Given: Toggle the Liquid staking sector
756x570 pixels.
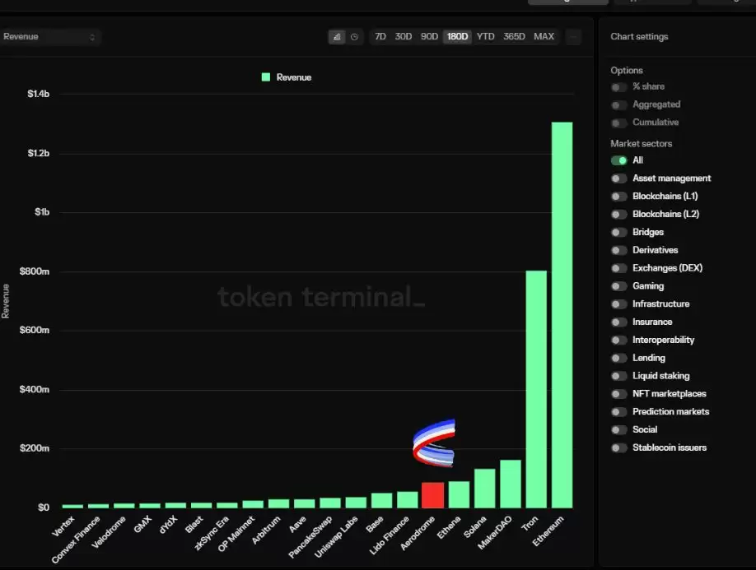Looking at the screenshot, I should click(618, 376).
